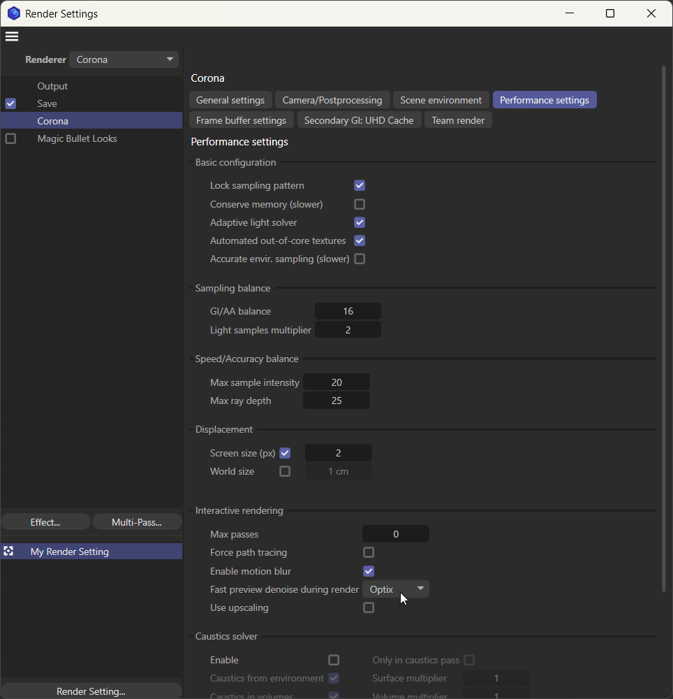The width and height of the screenshot is (673, 699).
Task: Toggle displacement Screen size (px) checkbox
Action: click(285, 453)
